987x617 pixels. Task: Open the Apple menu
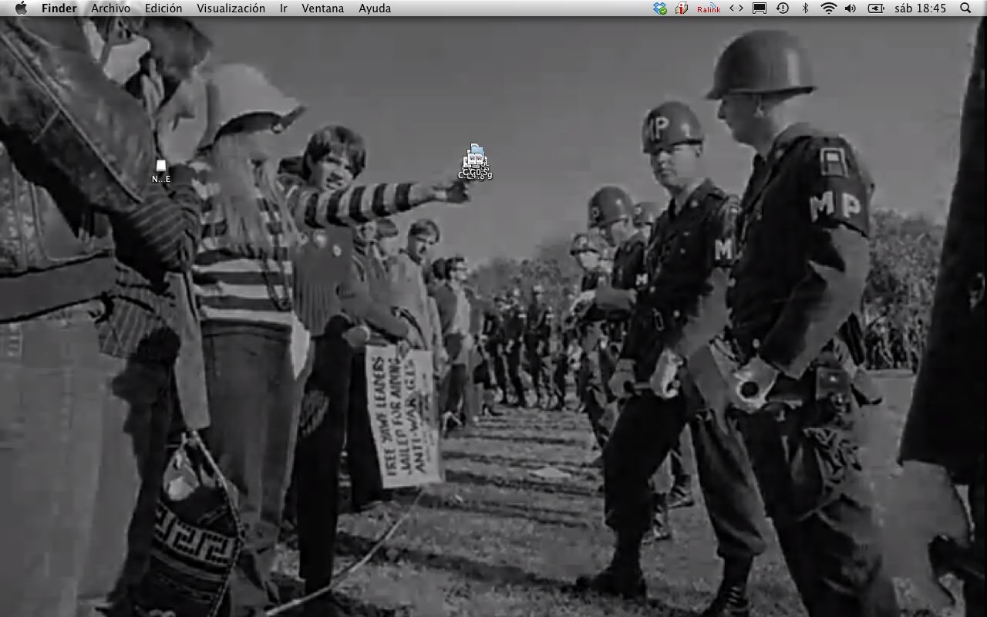pyautogui.click(x=21, y=8)
